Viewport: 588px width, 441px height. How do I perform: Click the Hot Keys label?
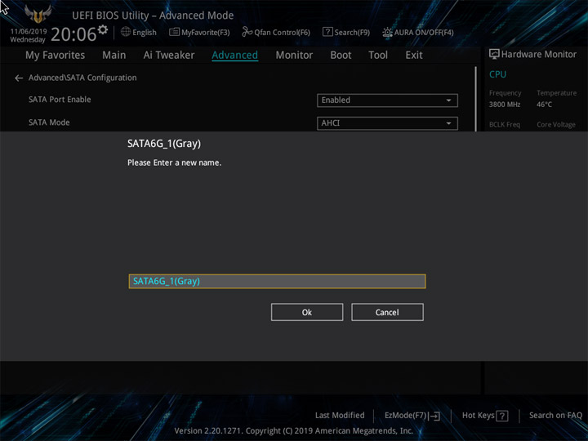click(478, 415)
